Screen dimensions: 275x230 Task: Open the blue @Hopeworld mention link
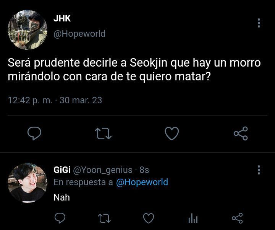pos(142,182)
